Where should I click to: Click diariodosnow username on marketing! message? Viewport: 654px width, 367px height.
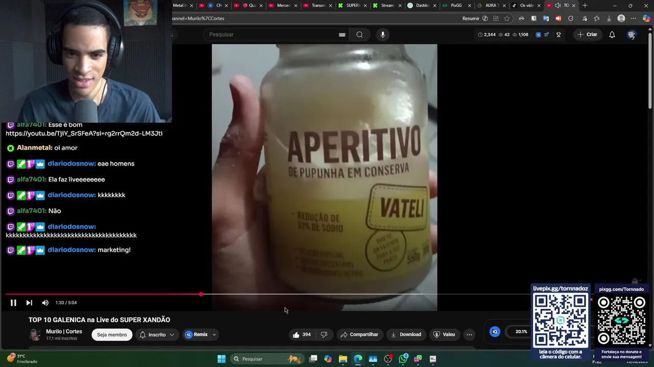pos(72,250)
